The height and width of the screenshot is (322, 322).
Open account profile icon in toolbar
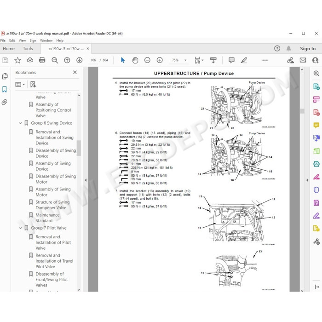coord(315,60)
